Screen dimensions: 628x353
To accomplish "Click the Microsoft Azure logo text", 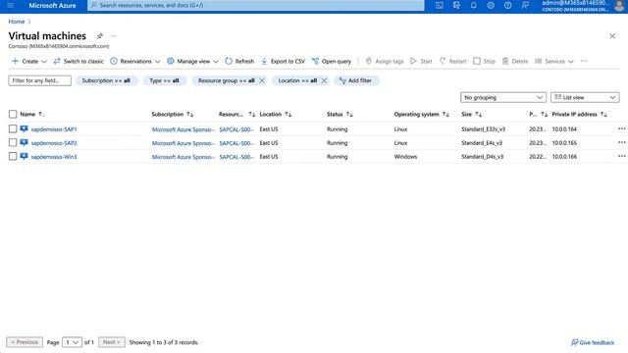I will 52,5.
